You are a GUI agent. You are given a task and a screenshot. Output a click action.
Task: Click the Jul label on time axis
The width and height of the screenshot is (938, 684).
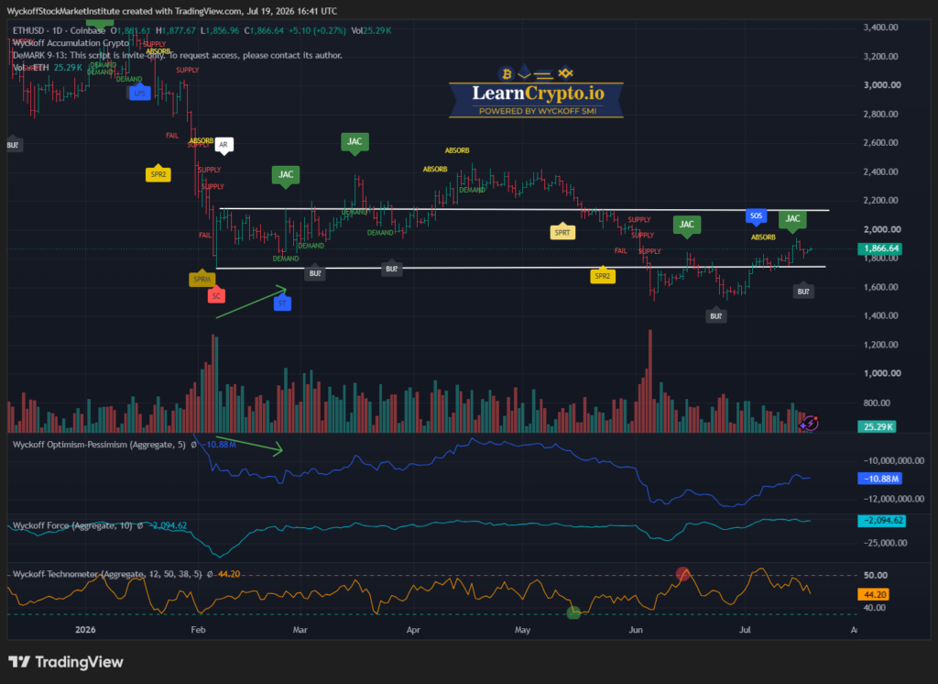click(x=745, y=630)
